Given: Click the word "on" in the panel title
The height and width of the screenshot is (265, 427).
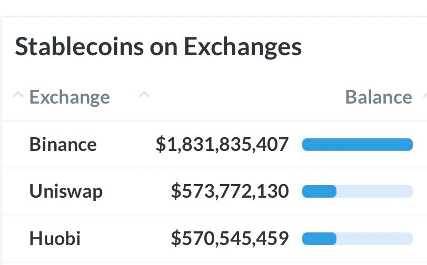Looking at the screenshot, I should [164, 48].
